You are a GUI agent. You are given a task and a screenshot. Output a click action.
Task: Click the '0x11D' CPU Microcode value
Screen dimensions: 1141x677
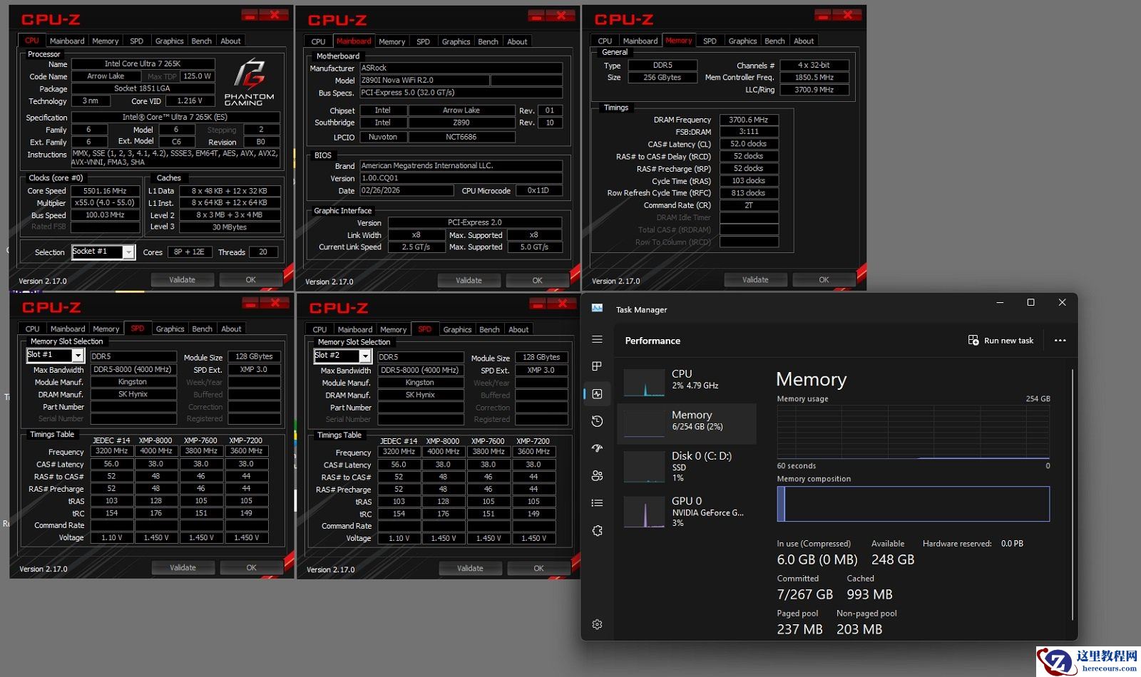coord(538,190)
